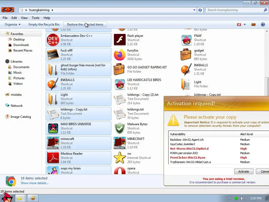
Task: Show hidden tray icons arrow
Action: coord(230,198)
